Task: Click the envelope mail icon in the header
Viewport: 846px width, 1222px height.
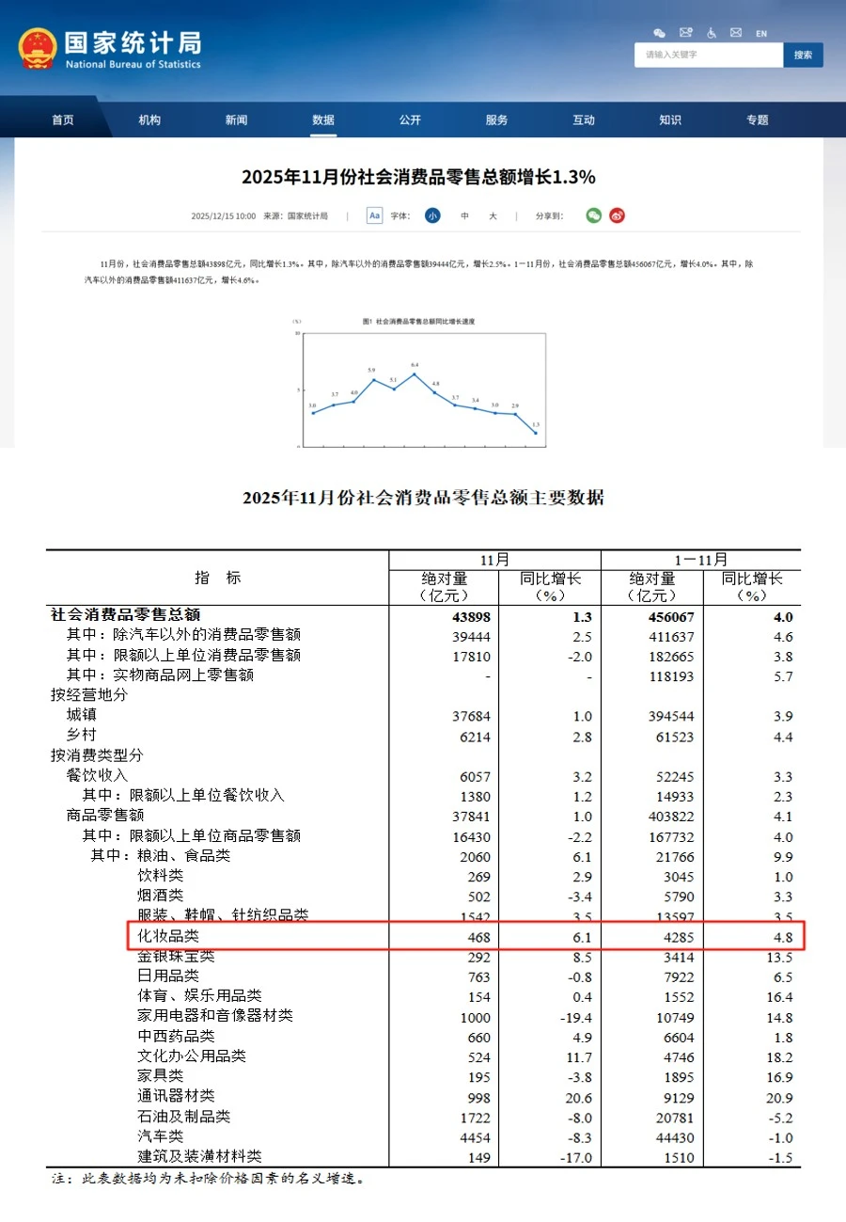Action: 737,33
